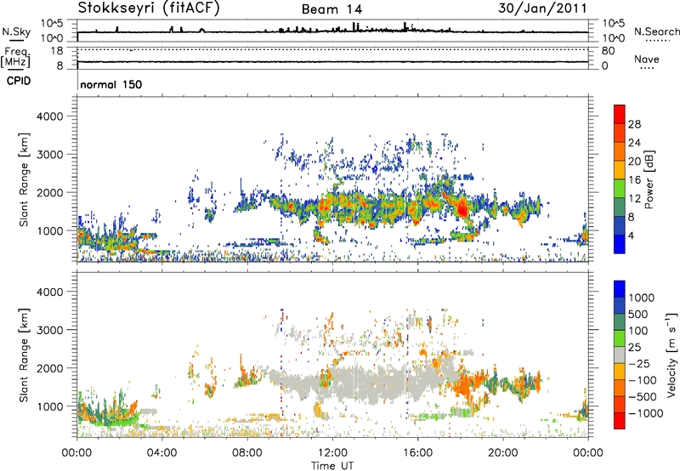This screenshot has width=680, height=471.
Task: Click the Slant Range label of velocity panel
Action: (x=24, y=355)
